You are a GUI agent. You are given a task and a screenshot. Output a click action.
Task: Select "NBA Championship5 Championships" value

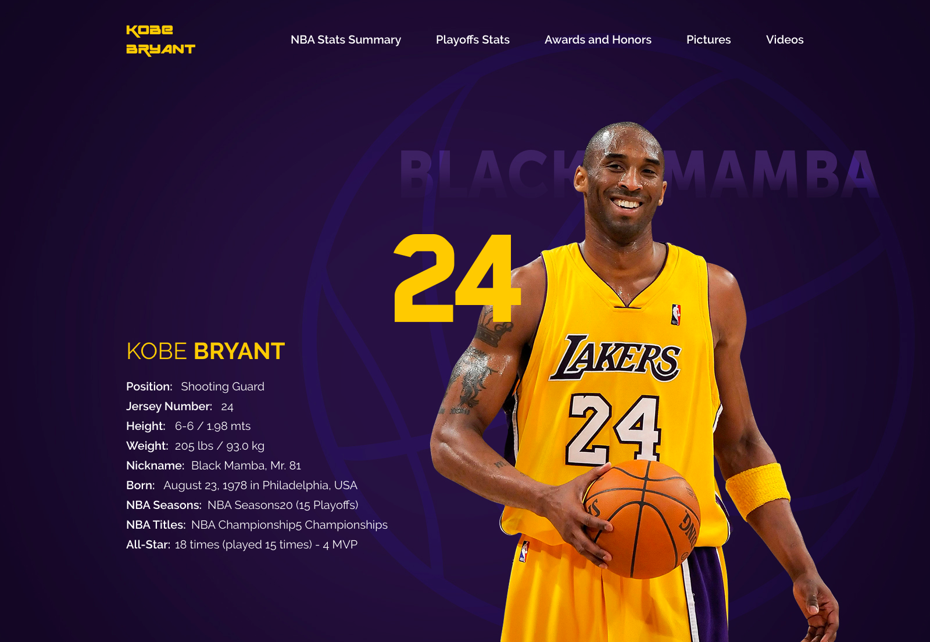click(x=289, y=525)
